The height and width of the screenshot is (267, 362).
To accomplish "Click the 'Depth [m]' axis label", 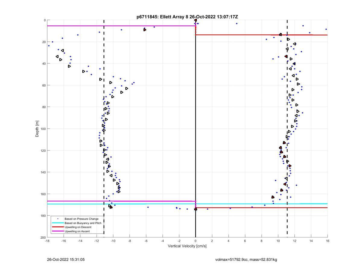I will pyautogui.click(x=37, y=129).
